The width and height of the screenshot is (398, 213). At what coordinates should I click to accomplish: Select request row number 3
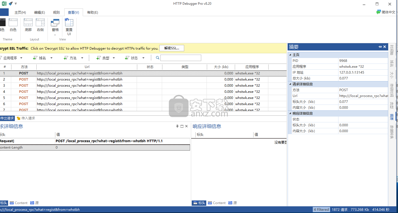pos(143,86)
